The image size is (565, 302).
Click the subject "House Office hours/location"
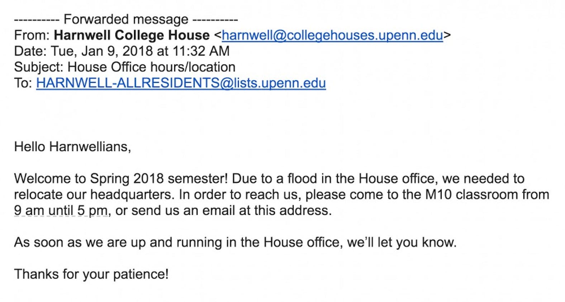(x=151, y=67)
